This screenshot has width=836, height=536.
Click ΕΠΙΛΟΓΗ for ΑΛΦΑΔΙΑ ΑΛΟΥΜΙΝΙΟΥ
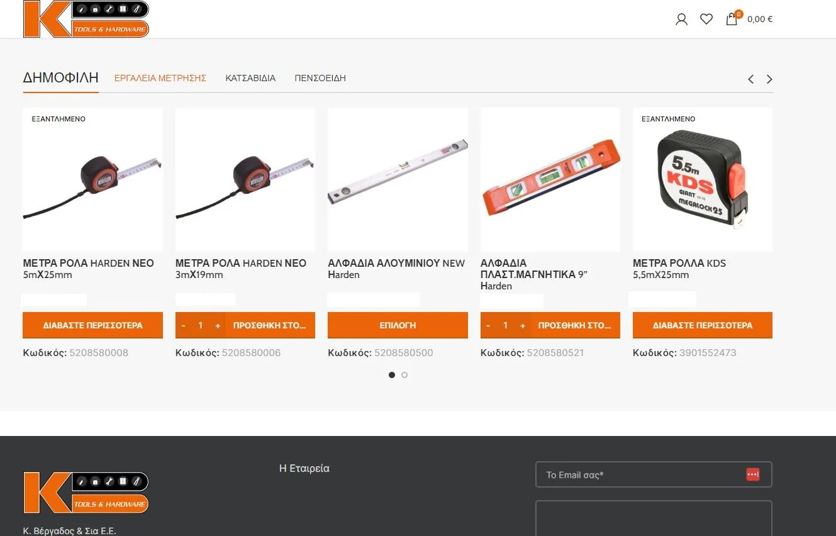(398, 325)
